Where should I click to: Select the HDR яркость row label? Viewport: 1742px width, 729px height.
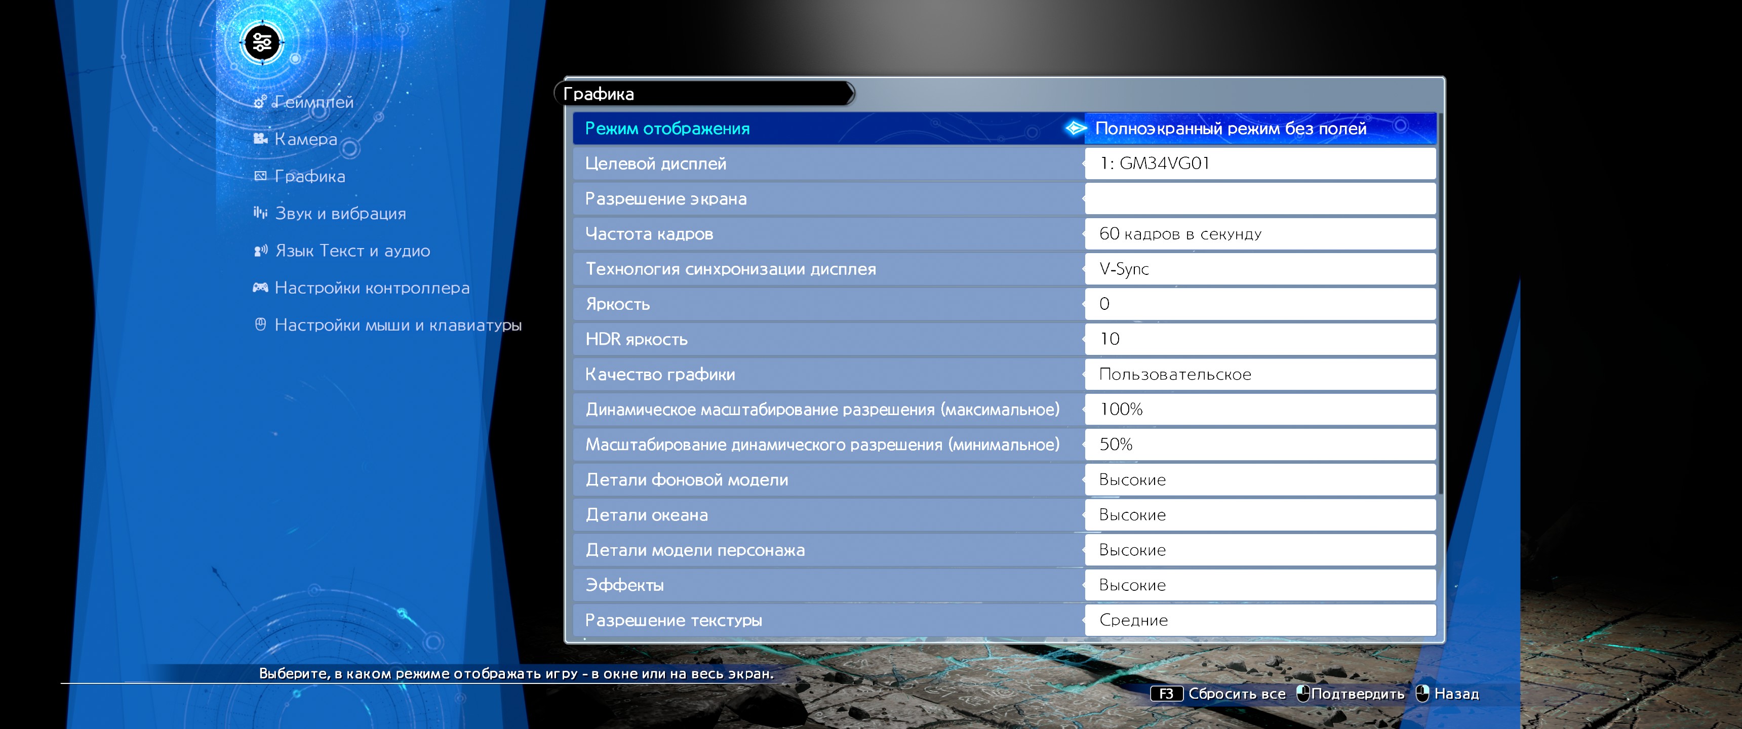[x=637, y=340]
